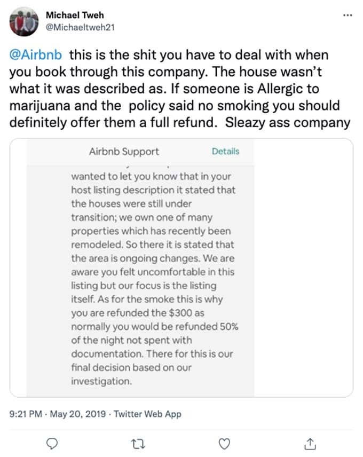This screenshot has width=363, height=457.
Task: Click the blank right side of embedded image
Action: [x=303, y=267]
